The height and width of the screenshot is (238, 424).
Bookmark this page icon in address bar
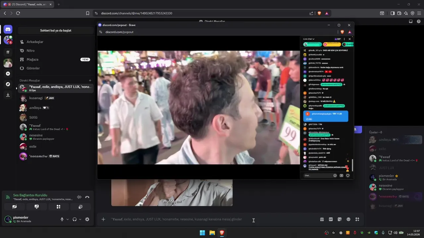coord(87,13)
